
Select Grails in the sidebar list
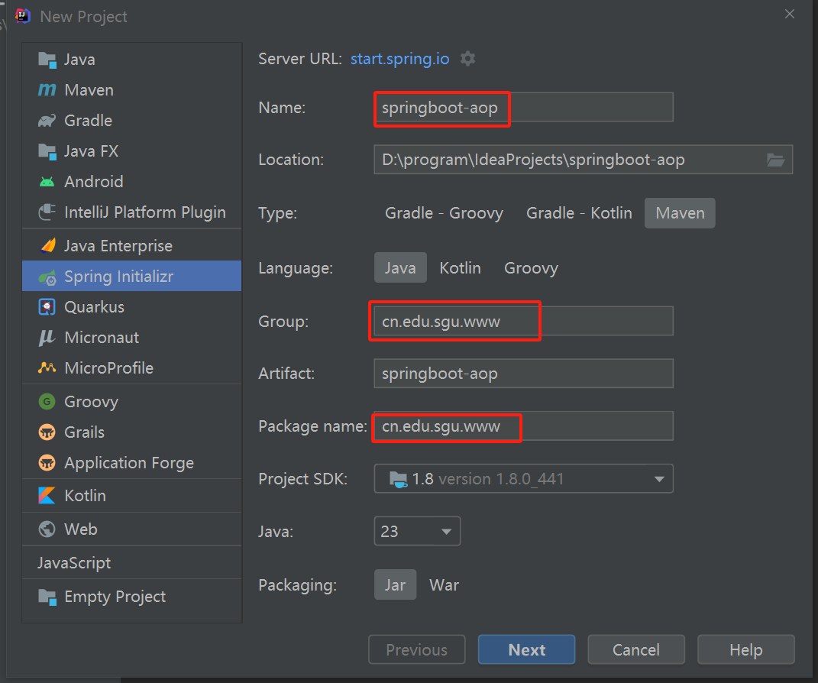(132, 432)
